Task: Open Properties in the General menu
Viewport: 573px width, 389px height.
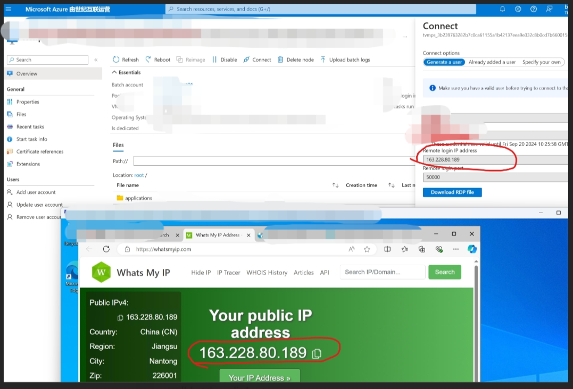Action: point(28,102)
